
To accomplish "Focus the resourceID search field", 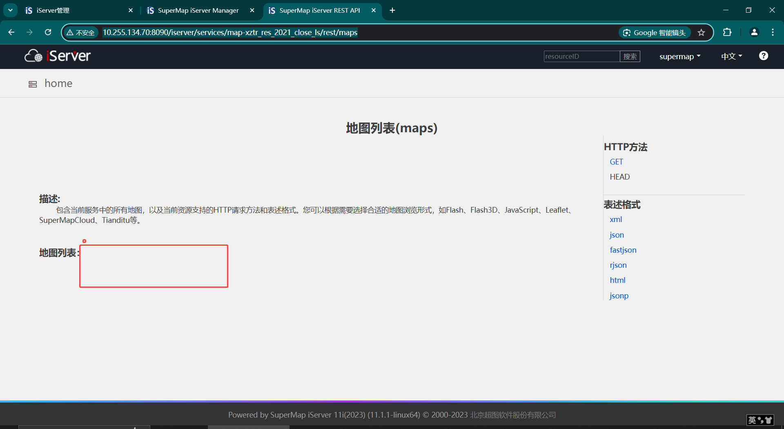I will 581,56.
